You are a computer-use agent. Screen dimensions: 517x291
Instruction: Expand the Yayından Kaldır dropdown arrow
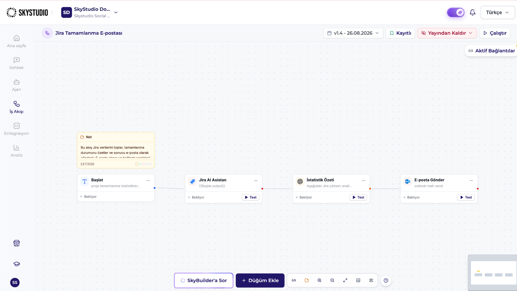(471, 33)
